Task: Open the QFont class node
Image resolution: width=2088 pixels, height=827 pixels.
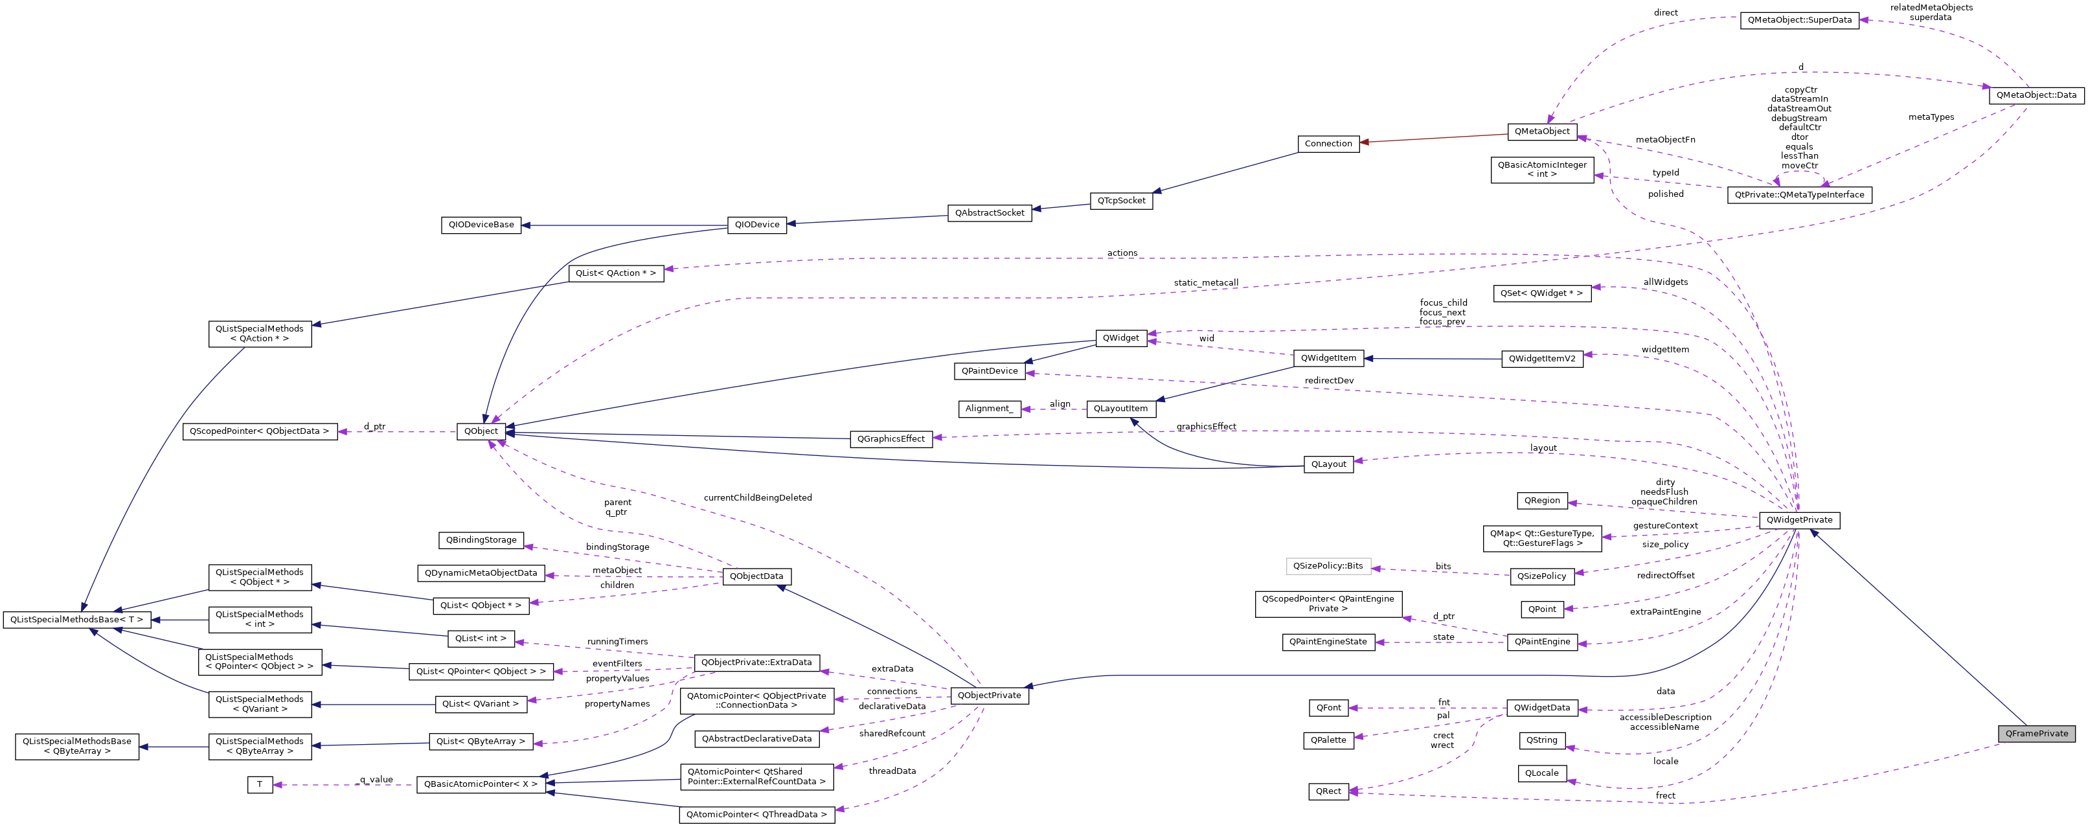Action: (x=1328, y=708)
